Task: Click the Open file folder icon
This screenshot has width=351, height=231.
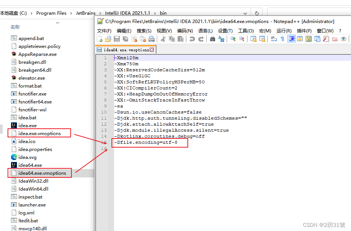Action: (x=108, y=39)
